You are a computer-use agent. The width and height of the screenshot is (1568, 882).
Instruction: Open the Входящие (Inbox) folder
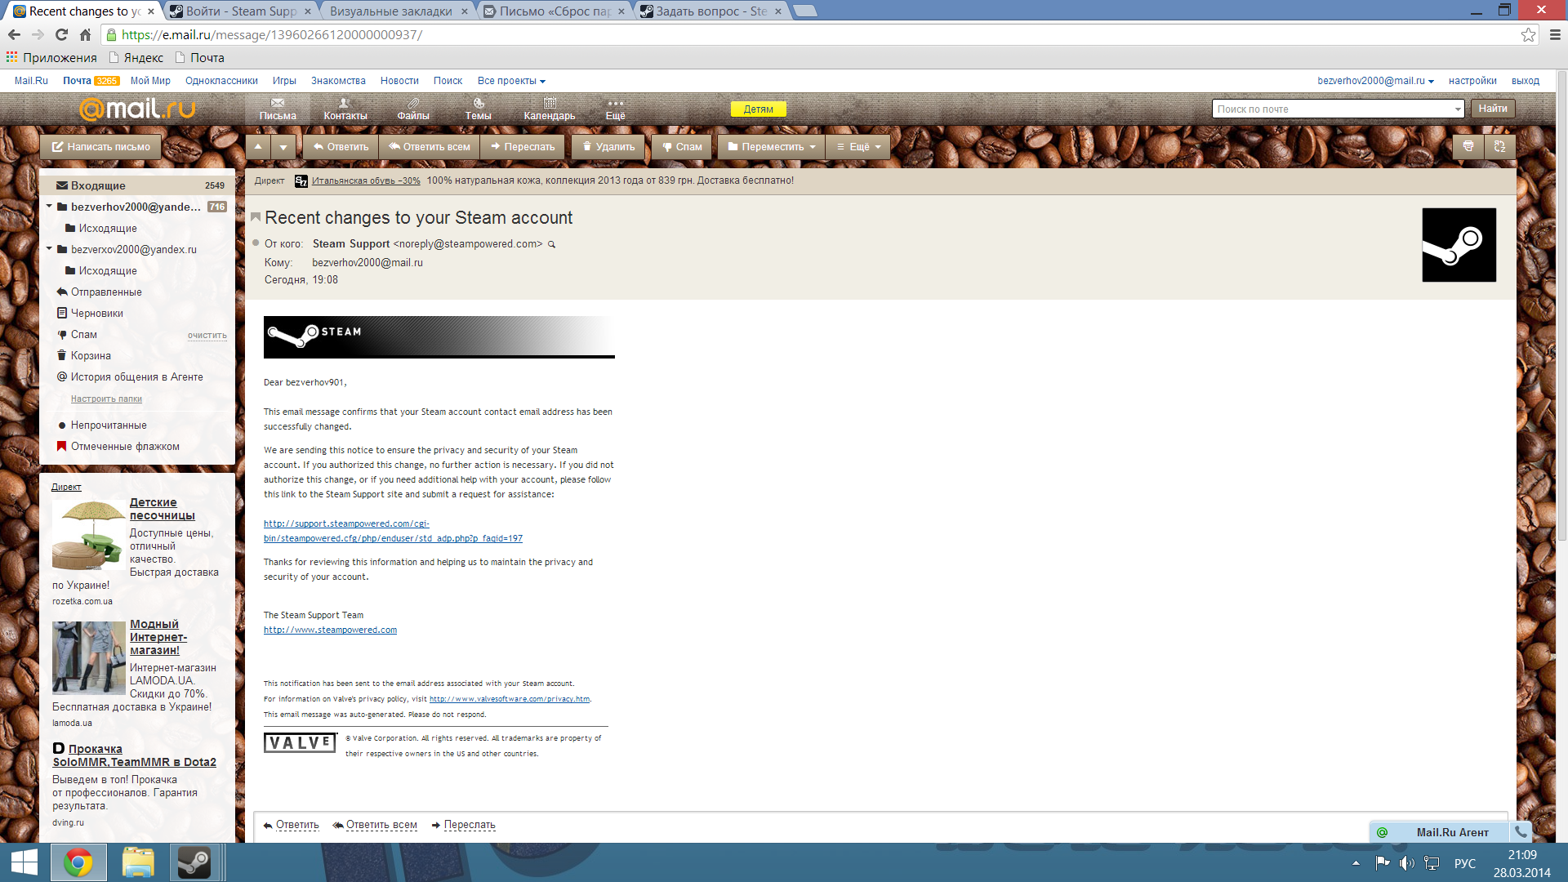pos(137,185)
